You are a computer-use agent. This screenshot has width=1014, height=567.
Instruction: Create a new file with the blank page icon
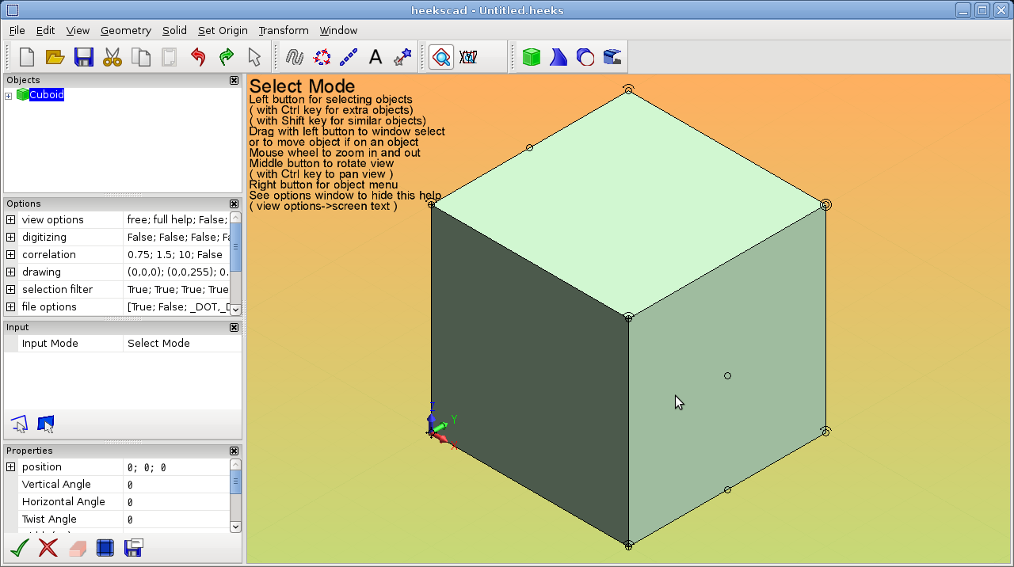(27, 57)
